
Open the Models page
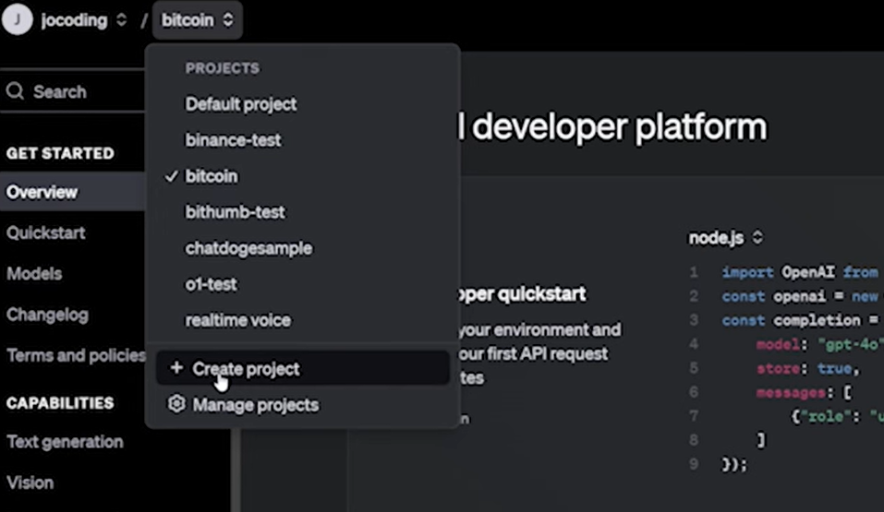point(34,274)
